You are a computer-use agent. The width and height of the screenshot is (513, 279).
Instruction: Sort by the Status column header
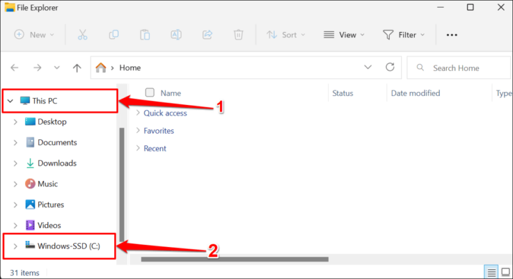tap(342, 93)
